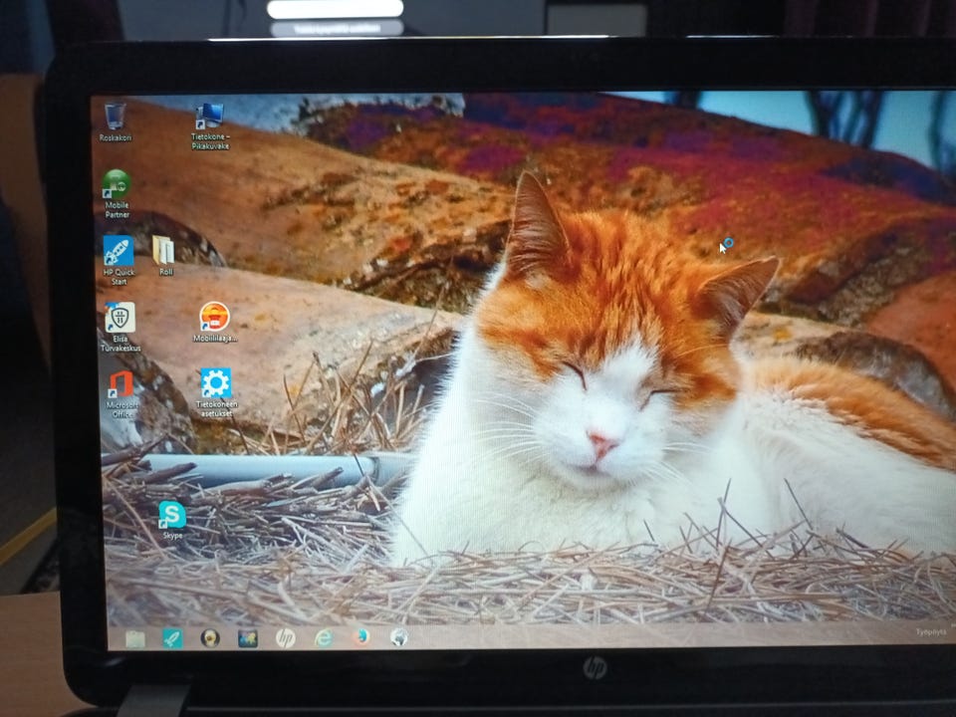Open Tietokone - Pikakuvake shortcut
Image resolution: width=956 pixels, height=717 pixels.
[210, 126]
